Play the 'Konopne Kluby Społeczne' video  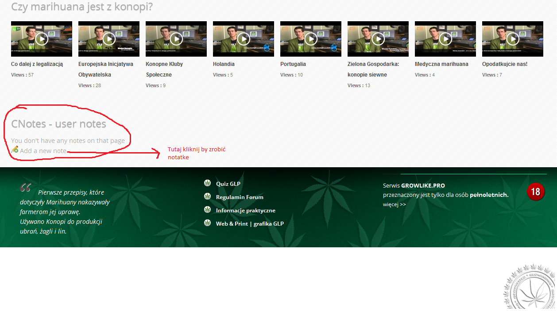[x=176, y=39]
